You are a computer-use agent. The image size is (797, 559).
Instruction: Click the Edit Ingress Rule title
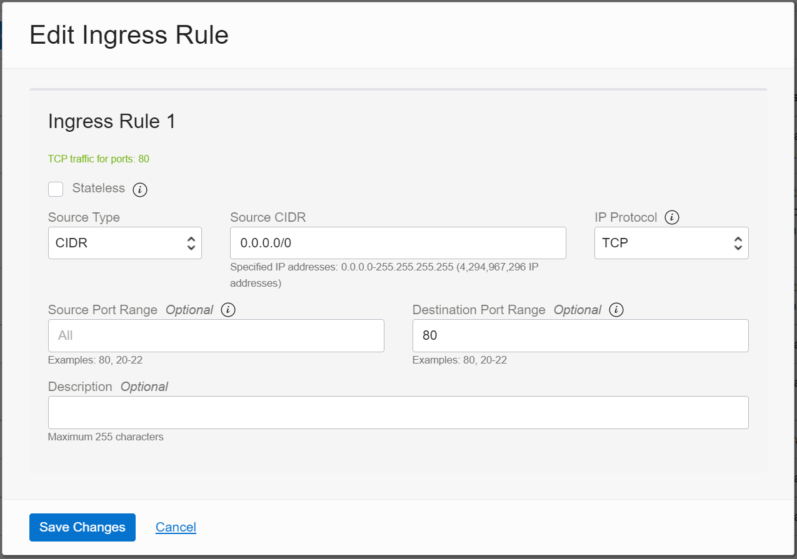pyautogui.click(x=129, y=35)
